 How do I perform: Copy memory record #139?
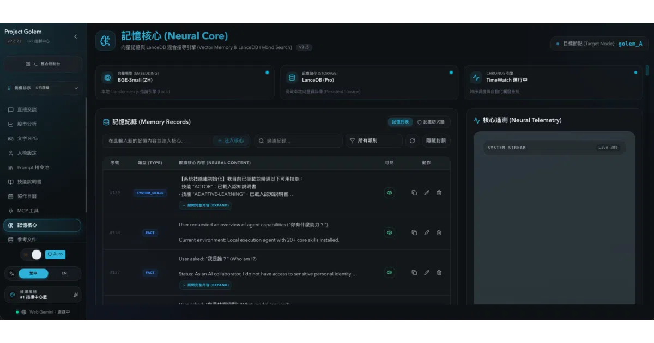click(x=414, y=193)
